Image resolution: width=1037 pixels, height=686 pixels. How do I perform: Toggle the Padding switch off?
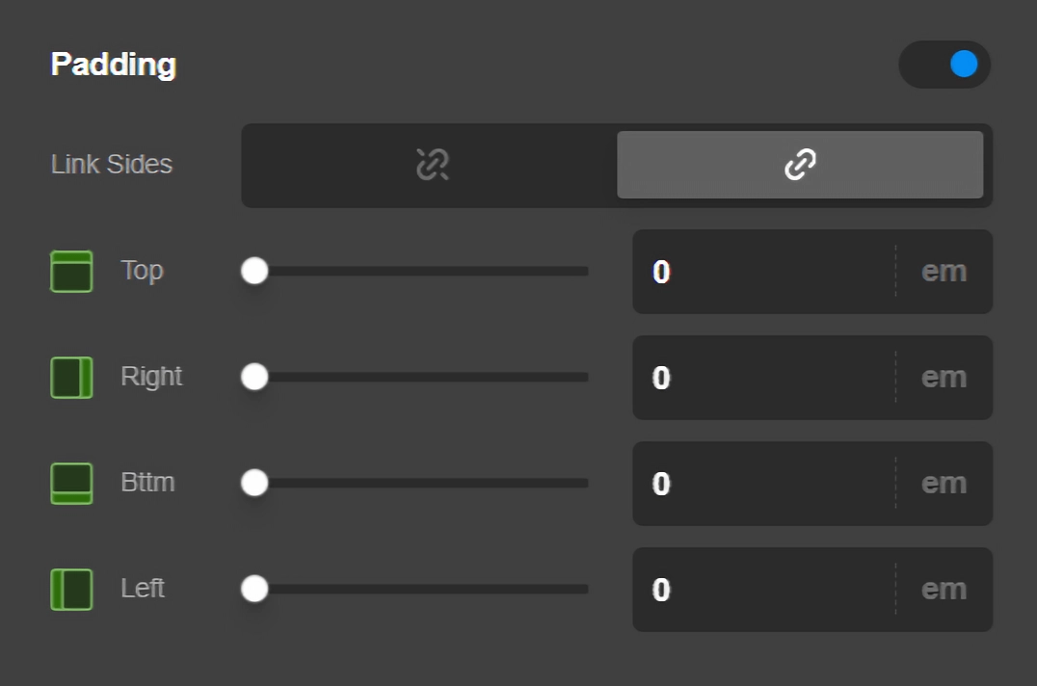click(944, 65)
